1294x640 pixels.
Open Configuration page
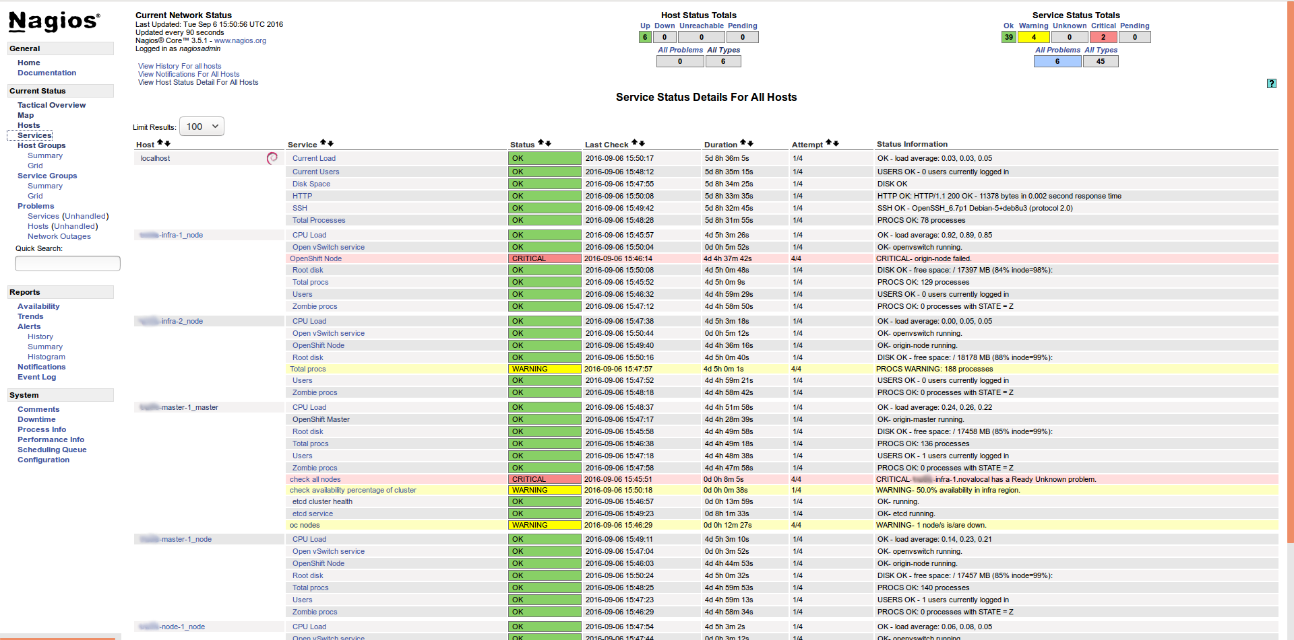pyautogui.click(x=43, y=460)
